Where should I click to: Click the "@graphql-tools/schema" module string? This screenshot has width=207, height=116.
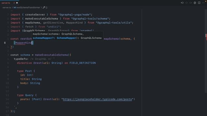90,19
